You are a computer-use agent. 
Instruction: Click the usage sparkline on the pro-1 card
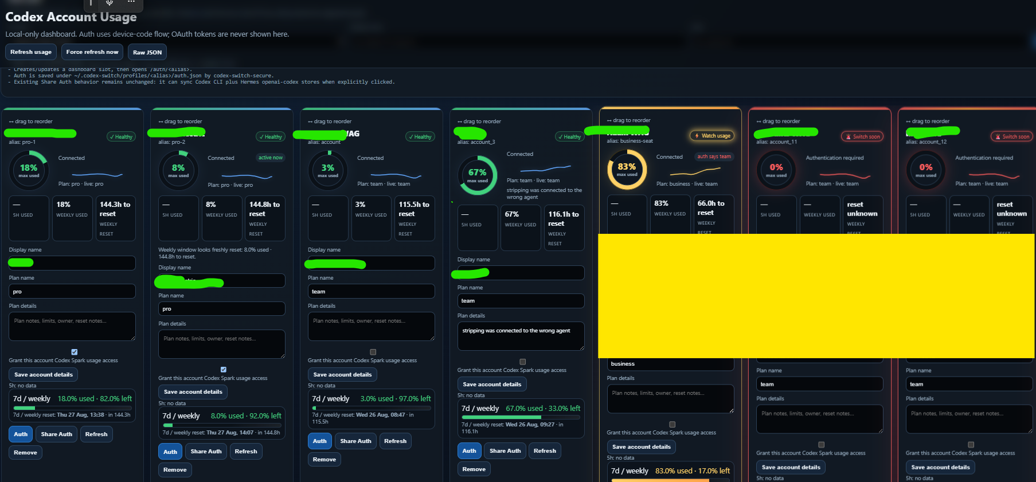point(97,174)
